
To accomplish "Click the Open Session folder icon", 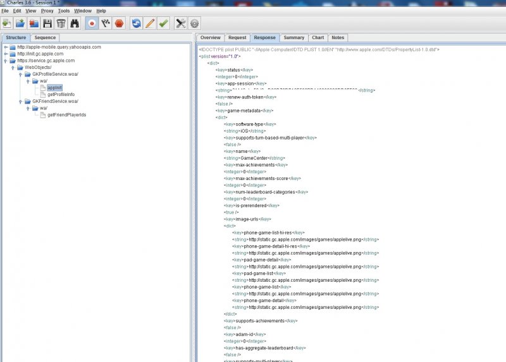I will point(20,23).
